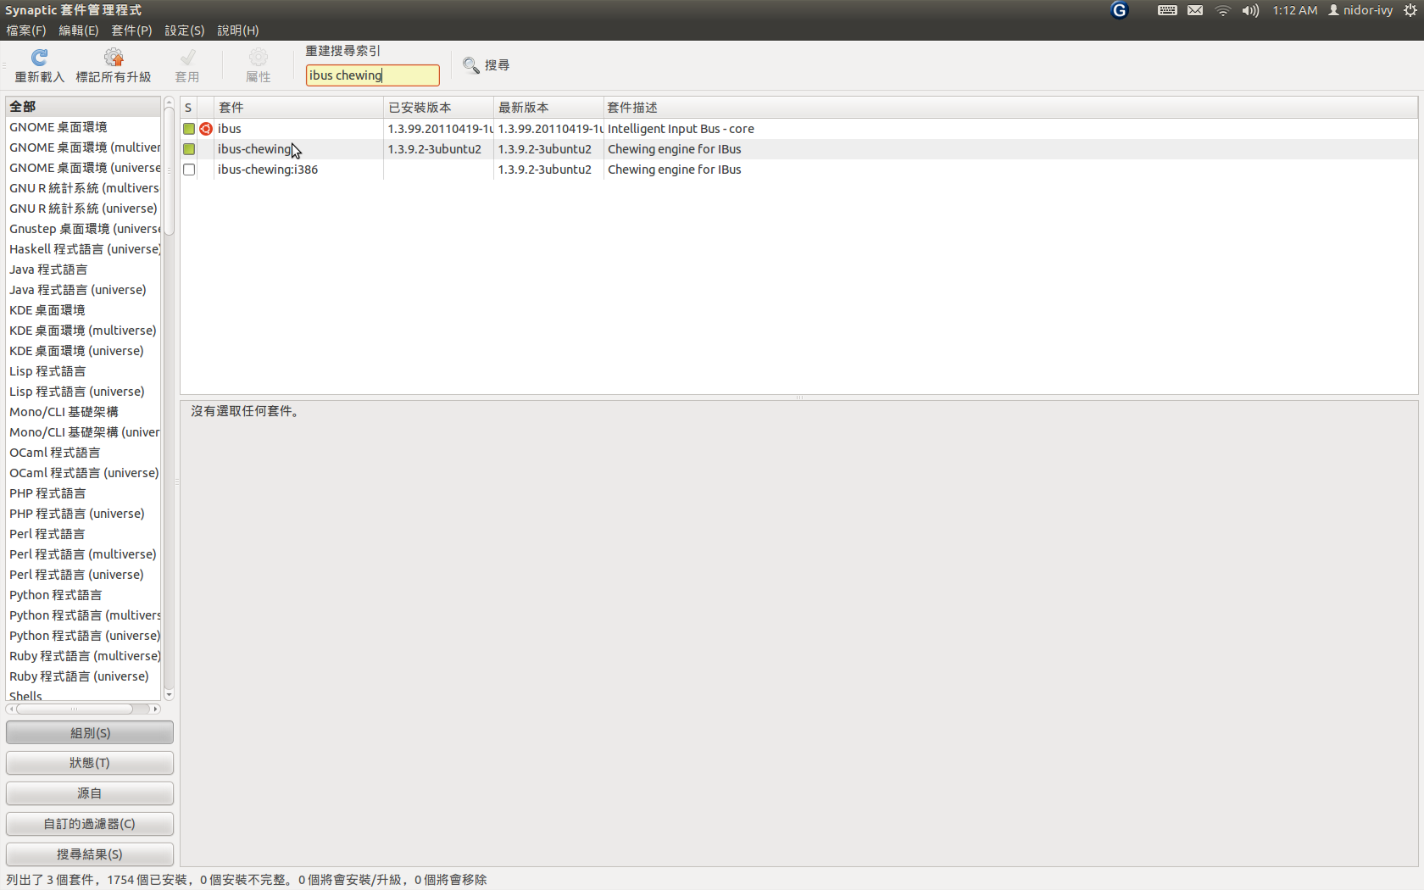Click the 自訂的過濾器(C) custom filters button
The height and width of the screenshot is (890, 1424).
pyautogui.click(x=90, y=824)
